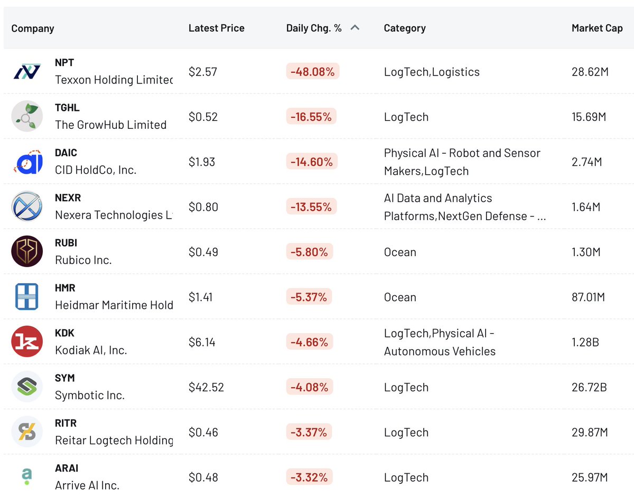Select the -48.08% change badge for NPT
Screen dimensions: 634x498
313,71
